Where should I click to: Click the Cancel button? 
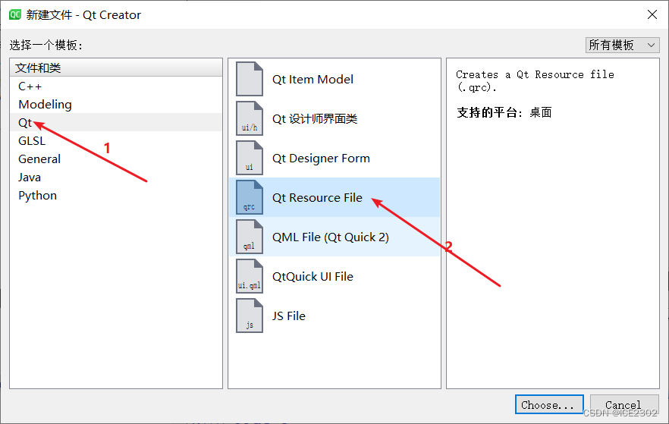[624, 404]
